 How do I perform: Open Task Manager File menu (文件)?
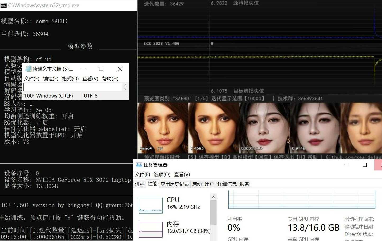point(142,174)
